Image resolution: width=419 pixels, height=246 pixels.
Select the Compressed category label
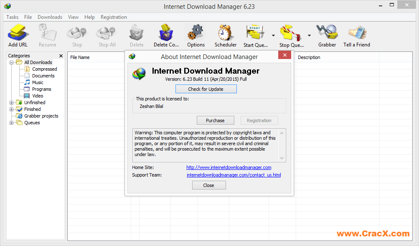(x=45, y=69)
